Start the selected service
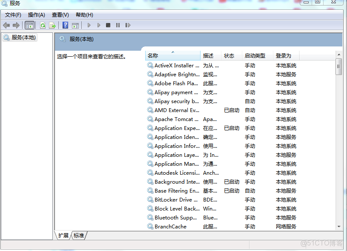 [x=89, y=25]
